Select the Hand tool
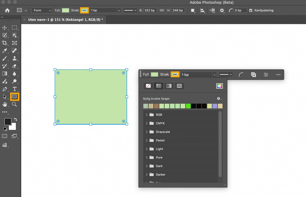 5,104
